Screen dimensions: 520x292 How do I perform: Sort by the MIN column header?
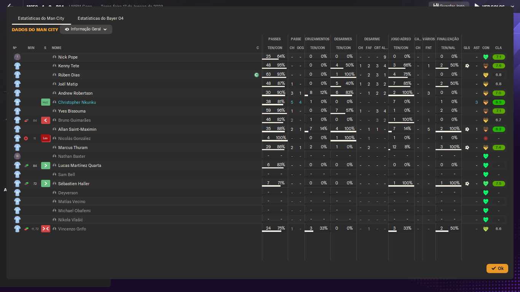click(x=31, y=48)
